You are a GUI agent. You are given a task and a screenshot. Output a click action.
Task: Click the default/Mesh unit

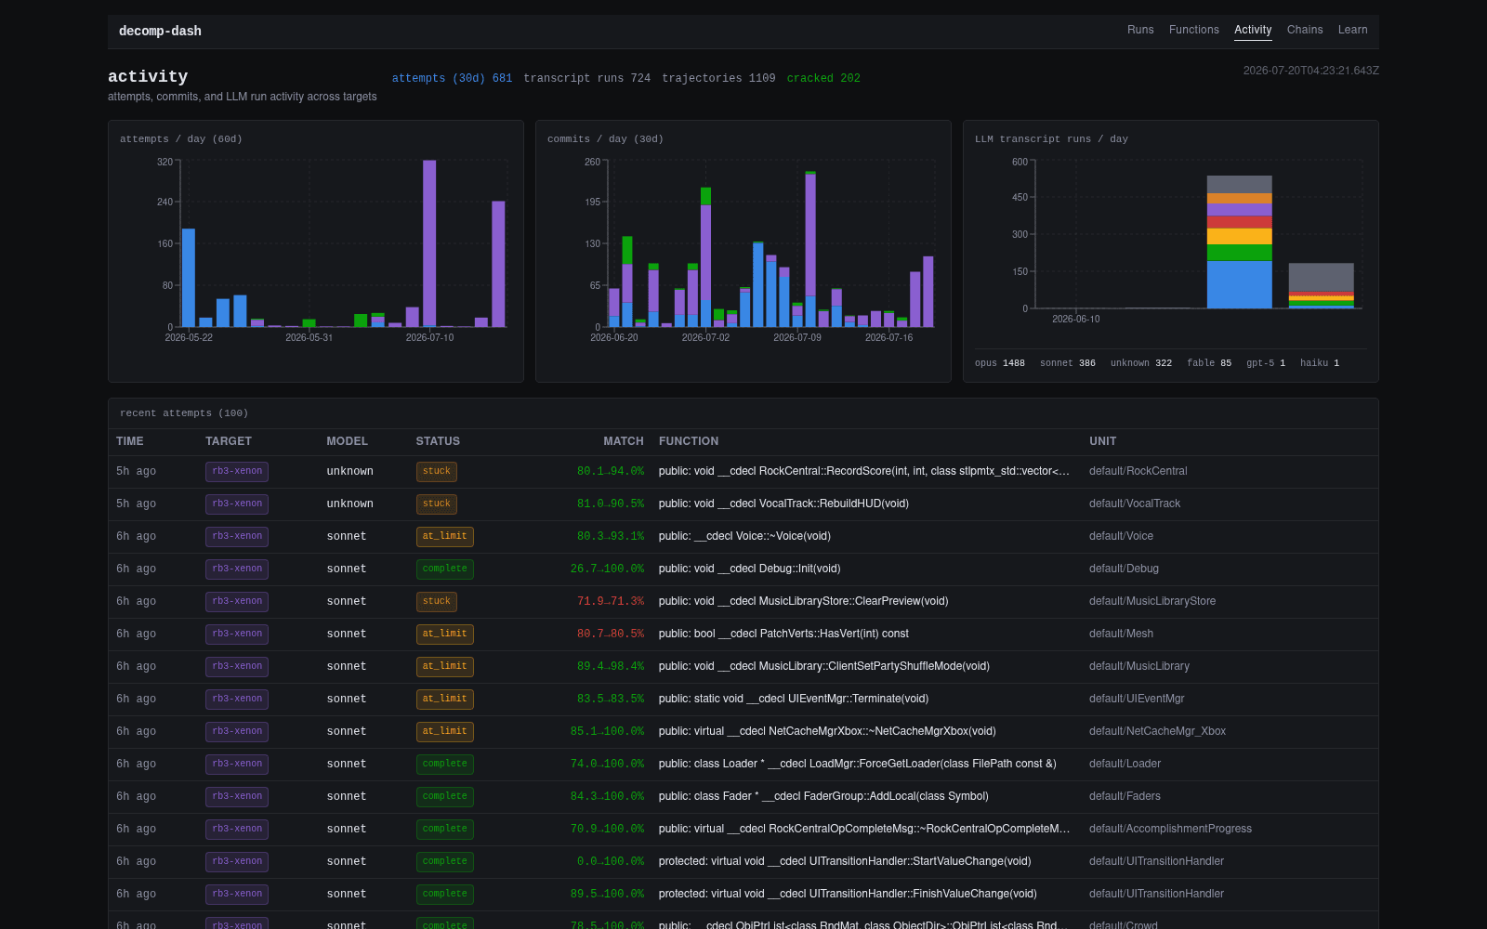pyautogui.click(x=1121, y=634)
